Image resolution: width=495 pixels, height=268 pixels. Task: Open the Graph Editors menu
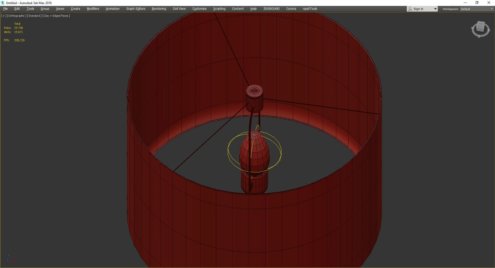click(x=136, y=9)
